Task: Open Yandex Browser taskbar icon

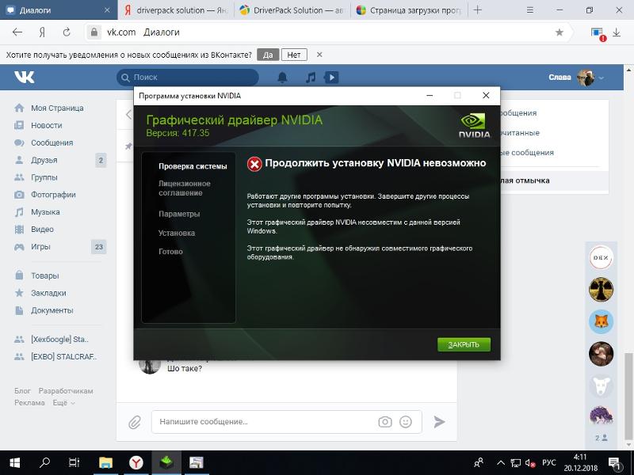Action: 136,463
